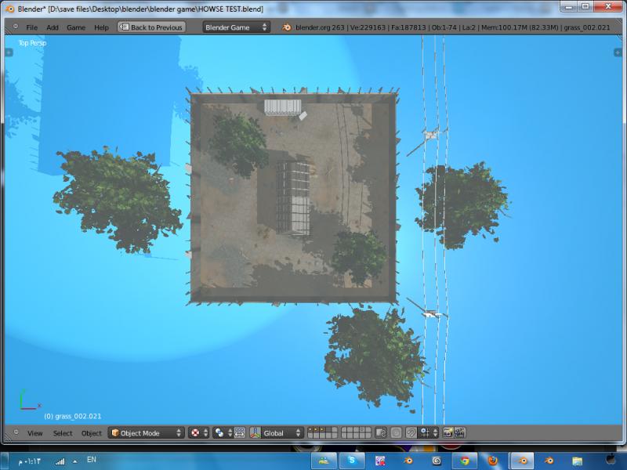This screenshot has height=470, width=627.
Task: Expand the left tool shelf plus icon
Action: (x=9, y=52)
